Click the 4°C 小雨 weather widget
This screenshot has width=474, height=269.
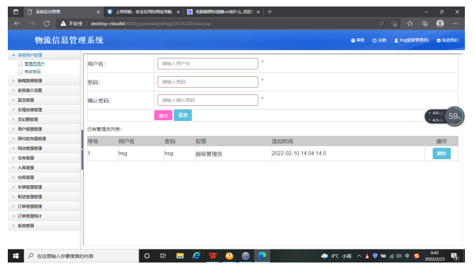336,256
